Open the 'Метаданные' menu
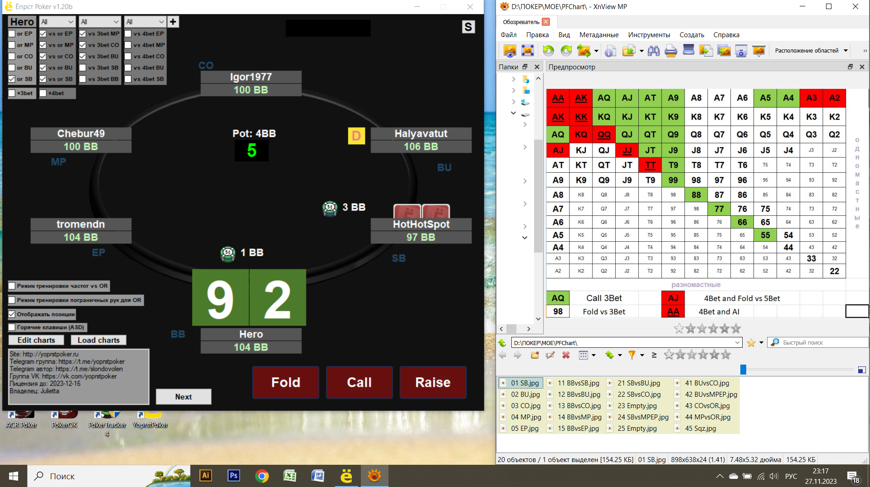This screenshot has height=487, width=870. (599, 35)
